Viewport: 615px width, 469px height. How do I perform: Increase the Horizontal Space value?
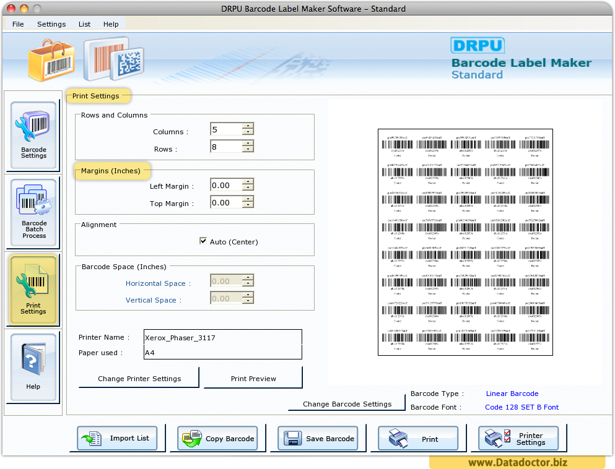point(248,277)
